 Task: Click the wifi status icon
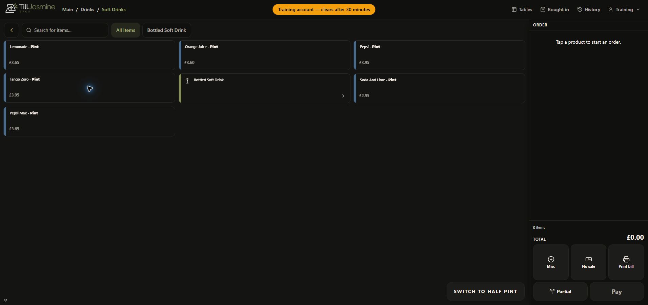(x=5, y=300)
